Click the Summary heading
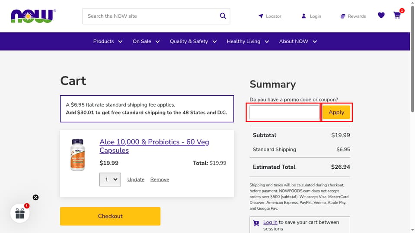 pos(273,84)
